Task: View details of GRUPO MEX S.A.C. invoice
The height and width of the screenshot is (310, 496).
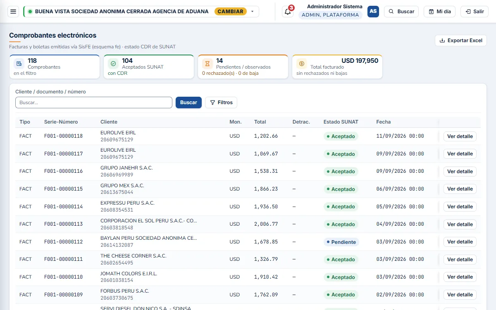Action: 460,189
